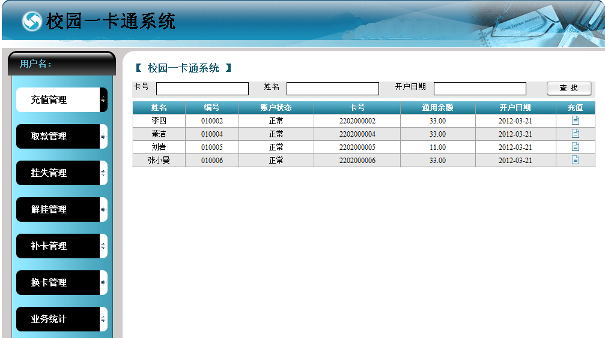Click the 卡号 column header
This screenshot has width=605, height=338.
tap(357, 107)
